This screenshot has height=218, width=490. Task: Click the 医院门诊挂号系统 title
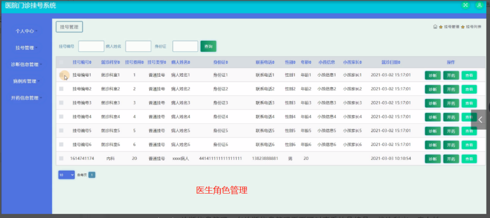(x=30, y=5)
